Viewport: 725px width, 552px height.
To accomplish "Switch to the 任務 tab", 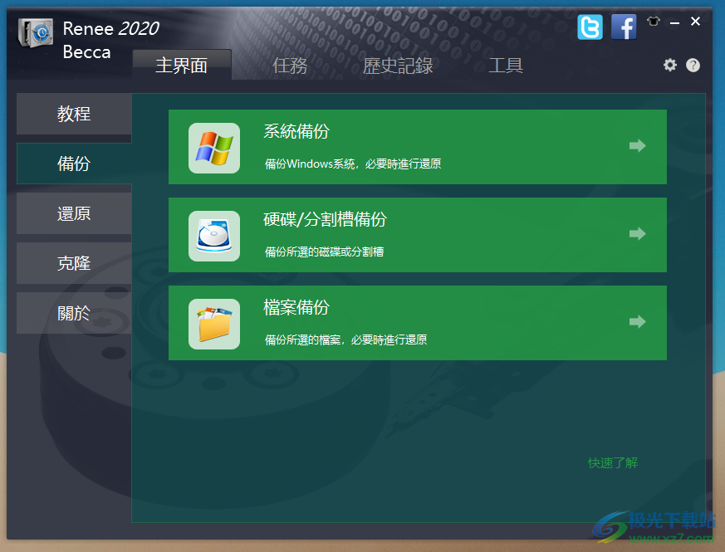I will tap(290, 66).
